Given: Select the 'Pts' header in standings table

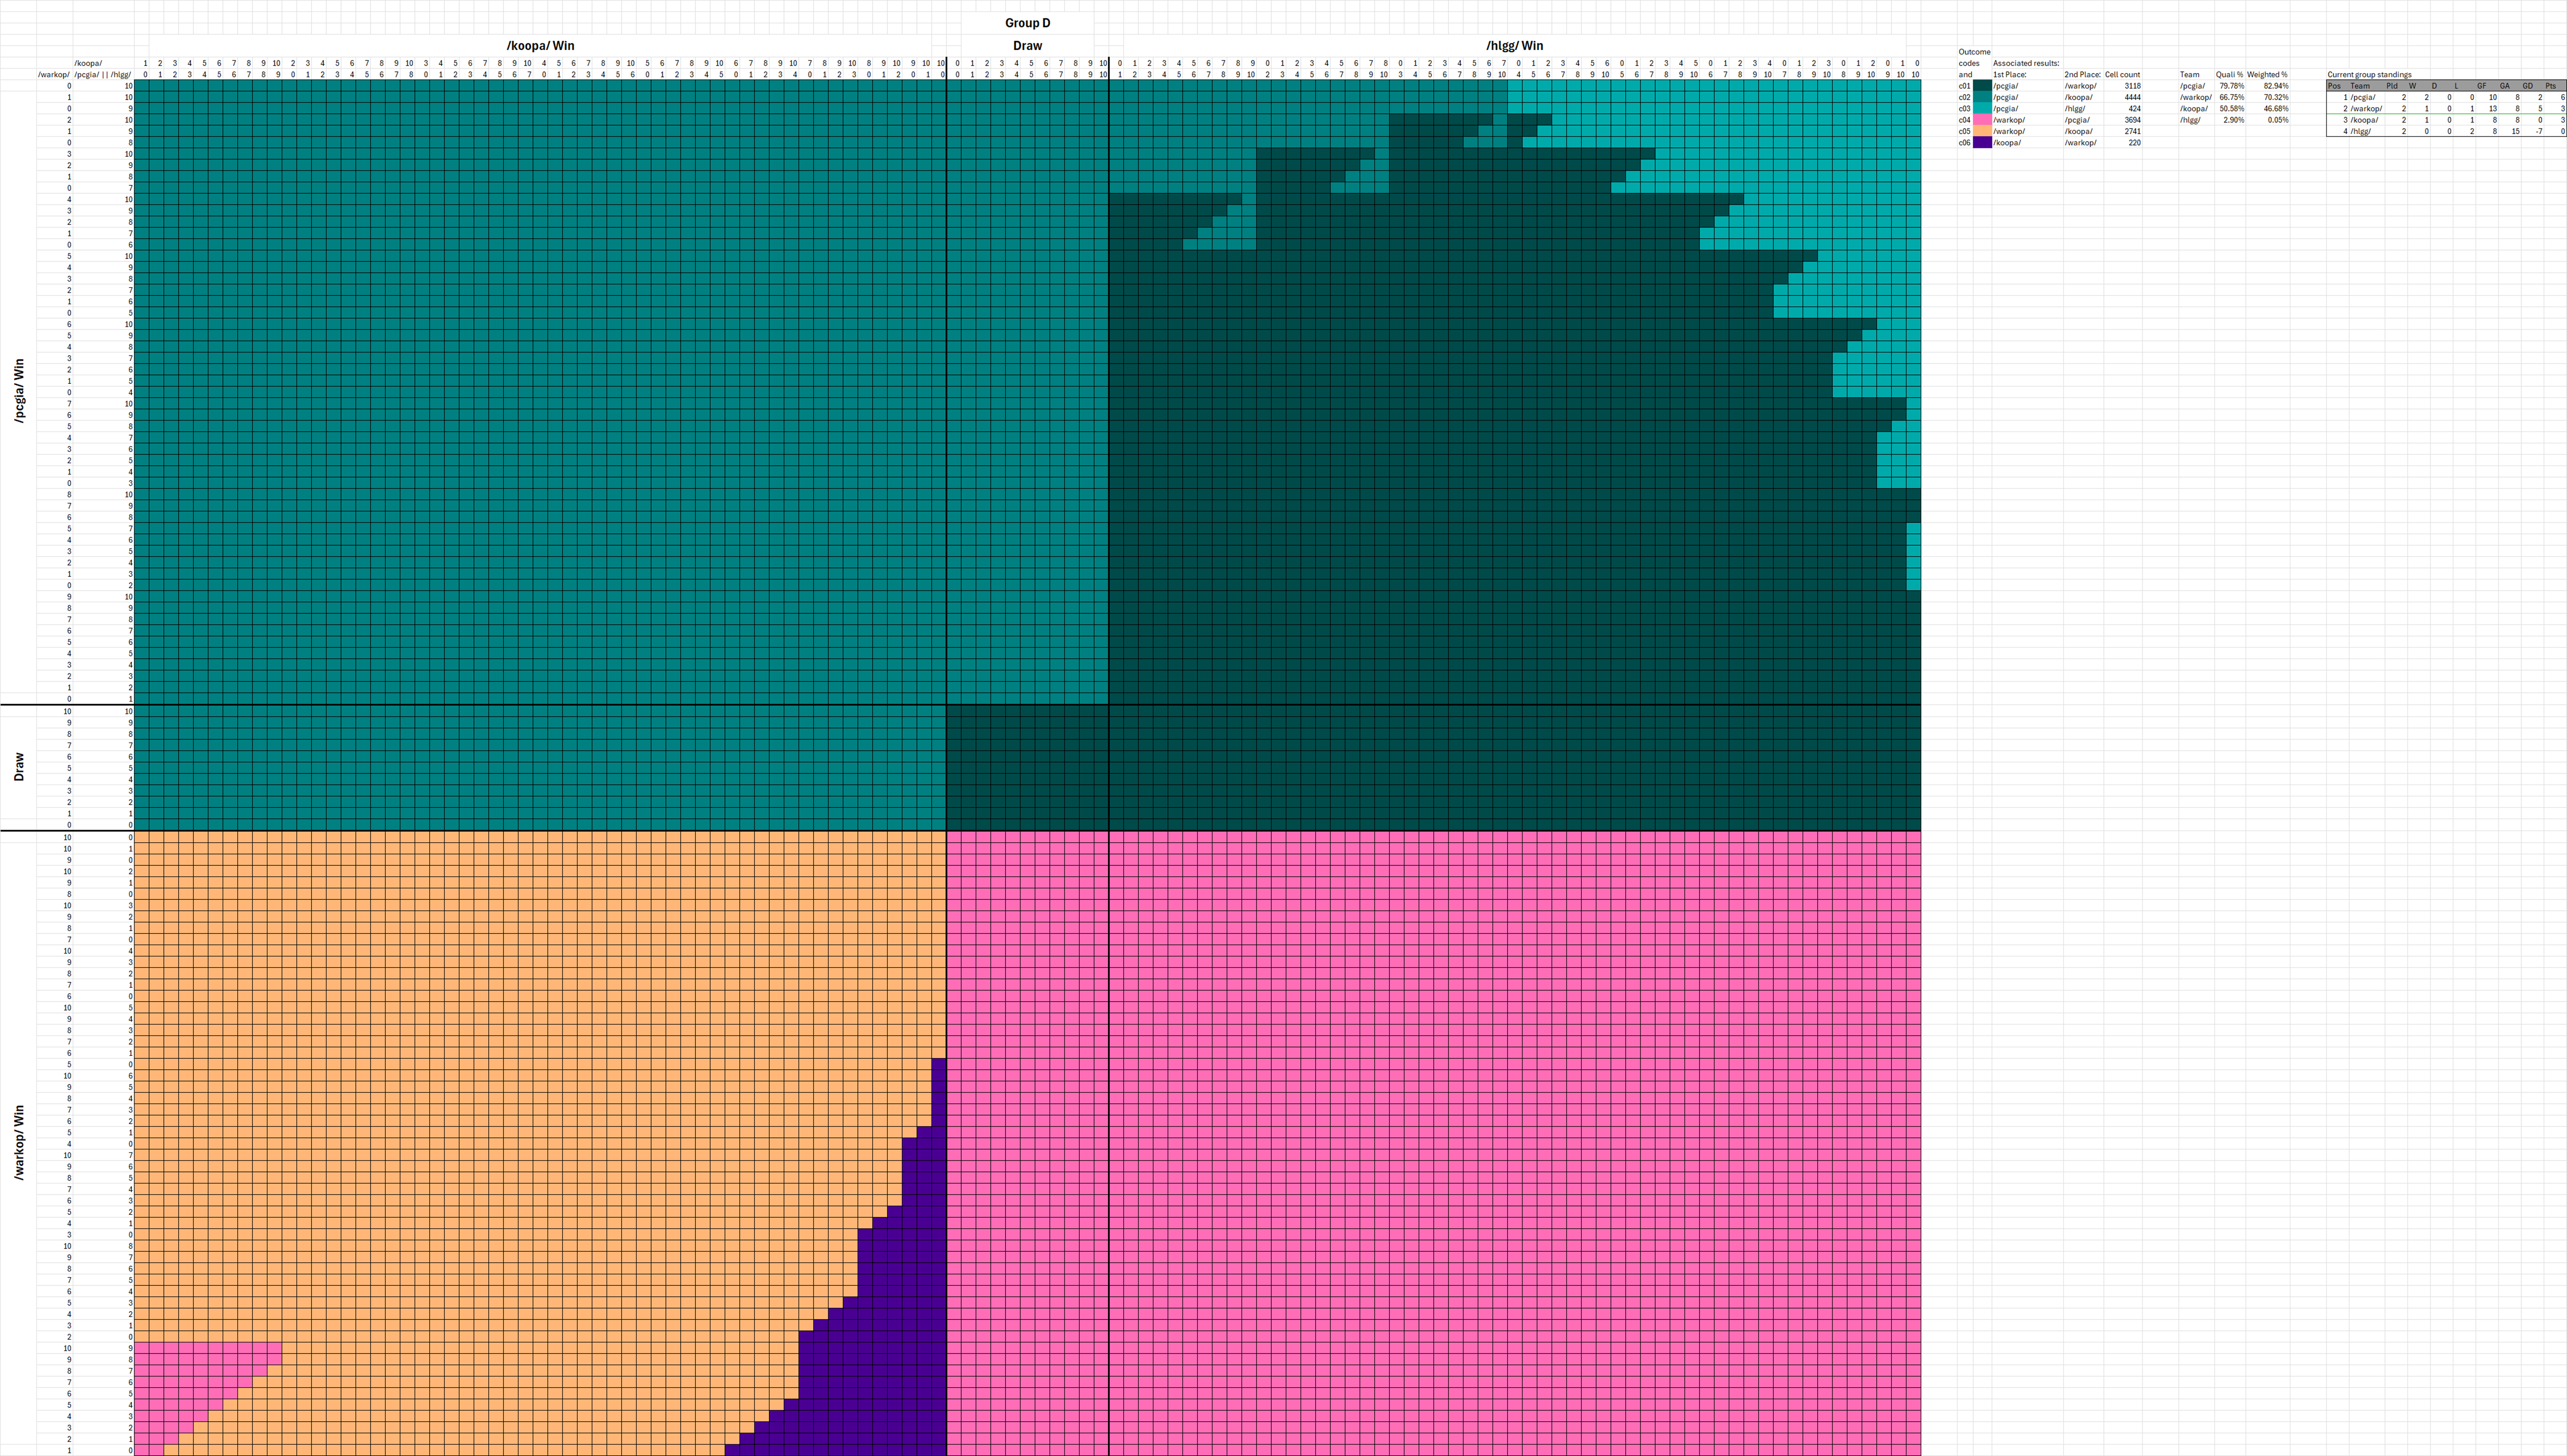Looking at the screenshot, I should [2550, 86].
